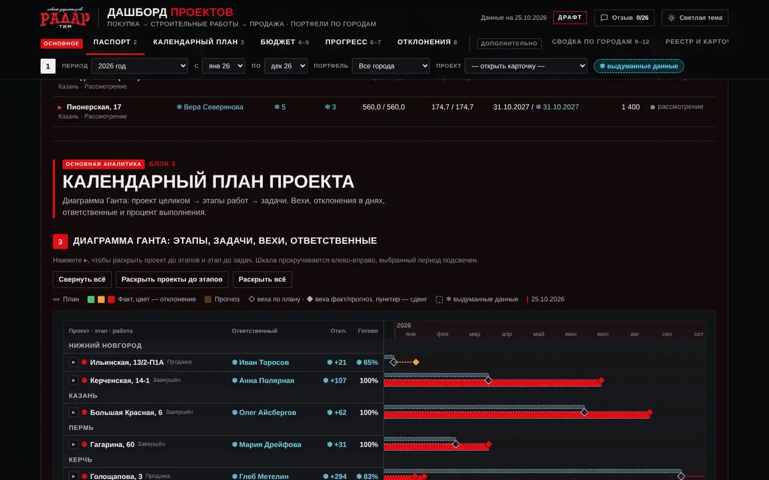Click the snowflake icon in выдуманные данные badge

pos(602,66)
